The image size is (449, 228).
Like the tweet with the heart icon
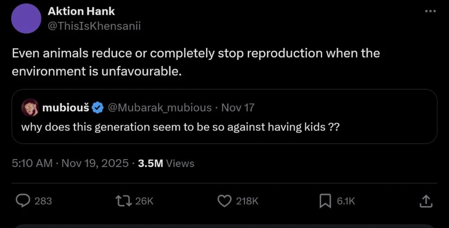click(x=224, y=201)
